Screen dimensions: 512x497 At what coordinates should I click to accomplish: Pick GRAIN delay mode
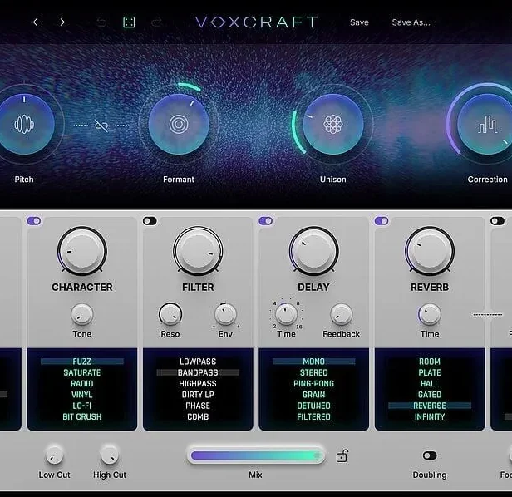pyautogui.click(x=314, y=395)
